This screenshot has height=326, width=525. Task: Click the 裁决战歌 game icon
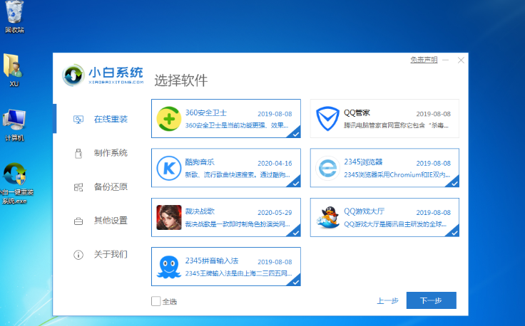(x=169, y=217)
